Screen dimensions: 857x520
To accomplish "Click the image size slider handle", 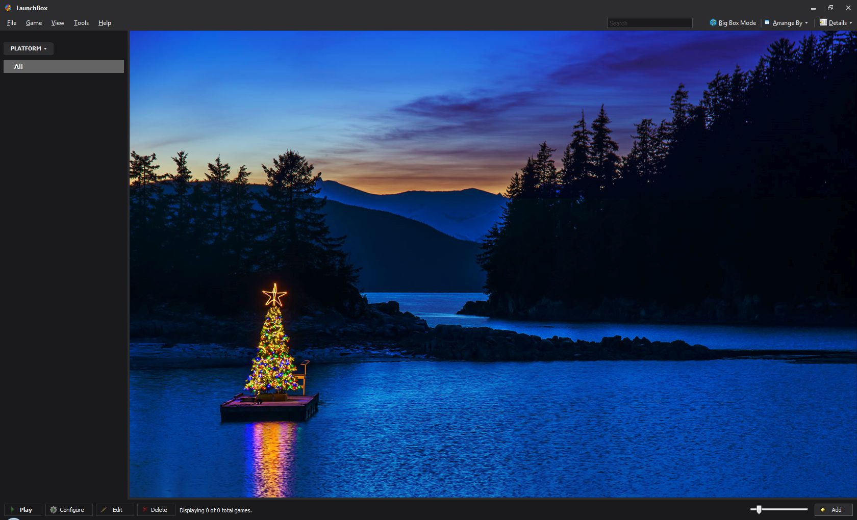I will click(759, 509).
